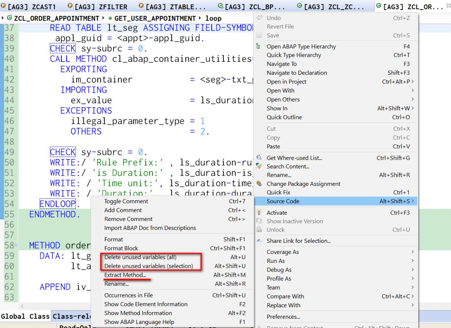
Task: Click the icon on the ZFILTER tab
Action: pyautogui.click(x=70, y=5)
